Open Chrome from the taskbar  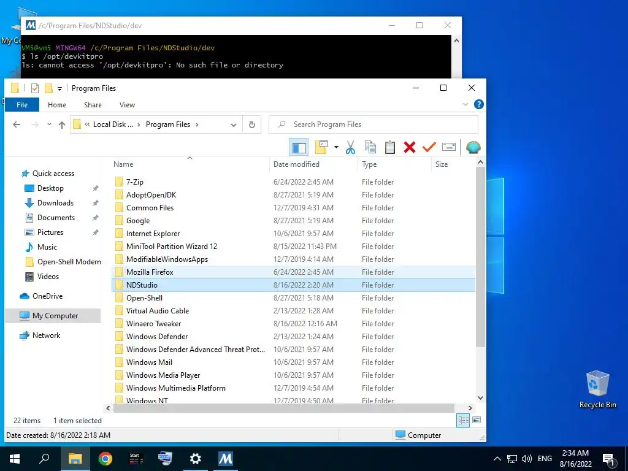[105, 459]
